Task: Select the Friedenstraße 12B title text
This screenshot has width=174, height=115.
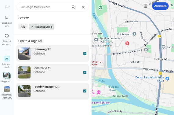Action: tap(46, 87)
